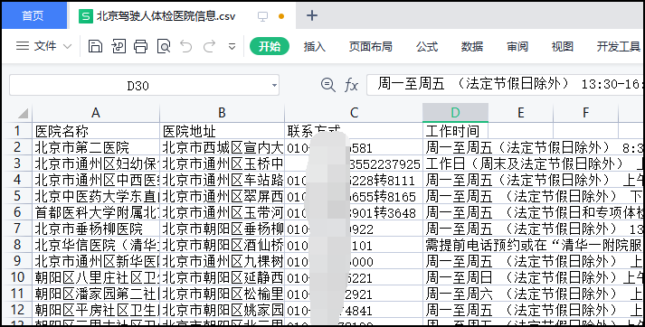Viewport: 645px width, 327px height.
Task: Expand quick access toolbar dropdown arrow
Action: coord(232,47)
